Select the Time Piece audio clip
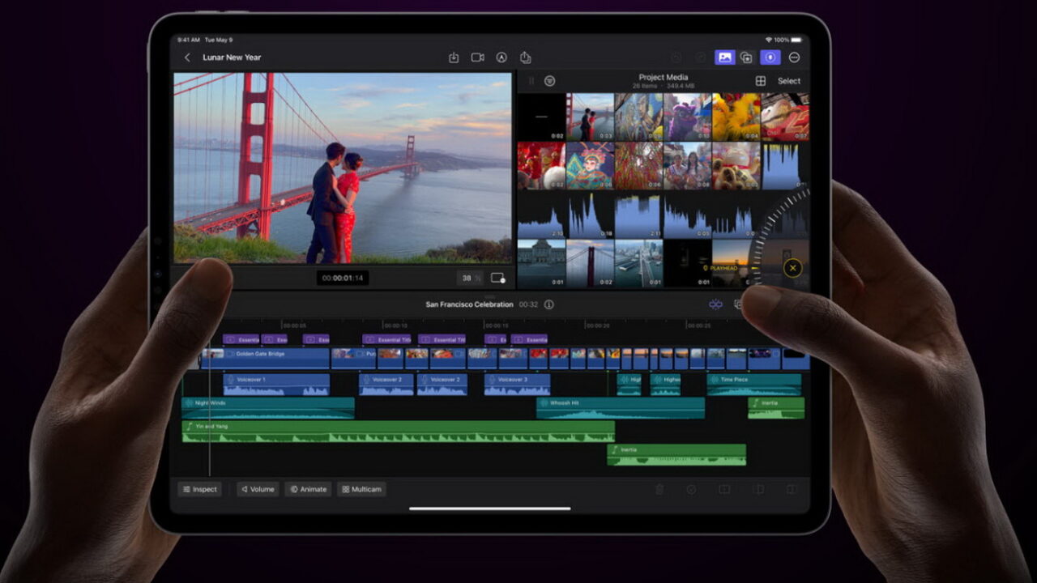The height and width of the screenshot is (583, 1037). click(754, 385)
